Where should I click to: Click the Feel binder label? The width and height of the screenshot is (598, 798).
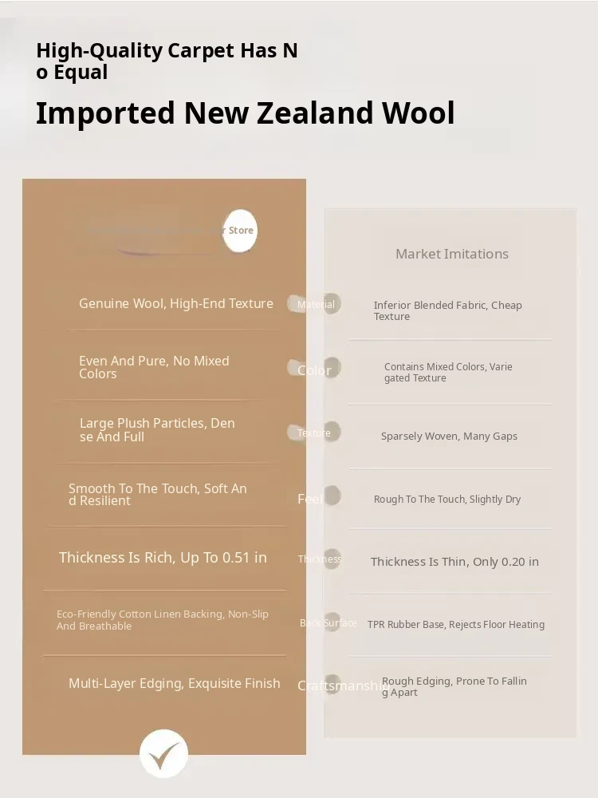pos(311,499)
